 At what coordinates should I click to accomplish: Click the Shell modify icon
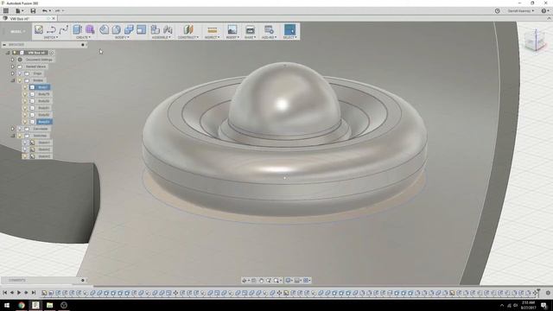(142, 29)
